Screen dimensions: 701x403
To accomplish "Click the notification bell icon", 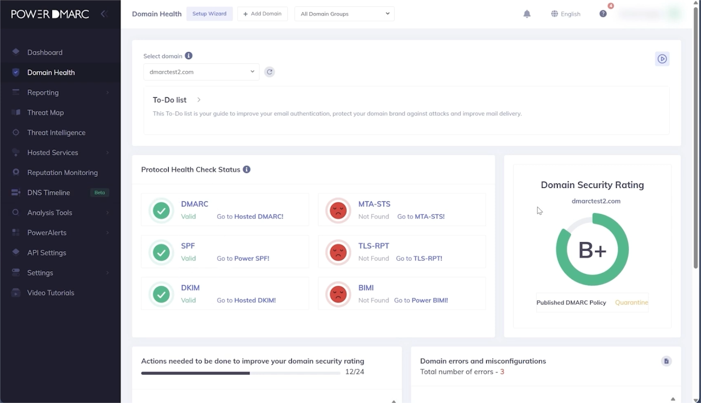I will 527,14.
